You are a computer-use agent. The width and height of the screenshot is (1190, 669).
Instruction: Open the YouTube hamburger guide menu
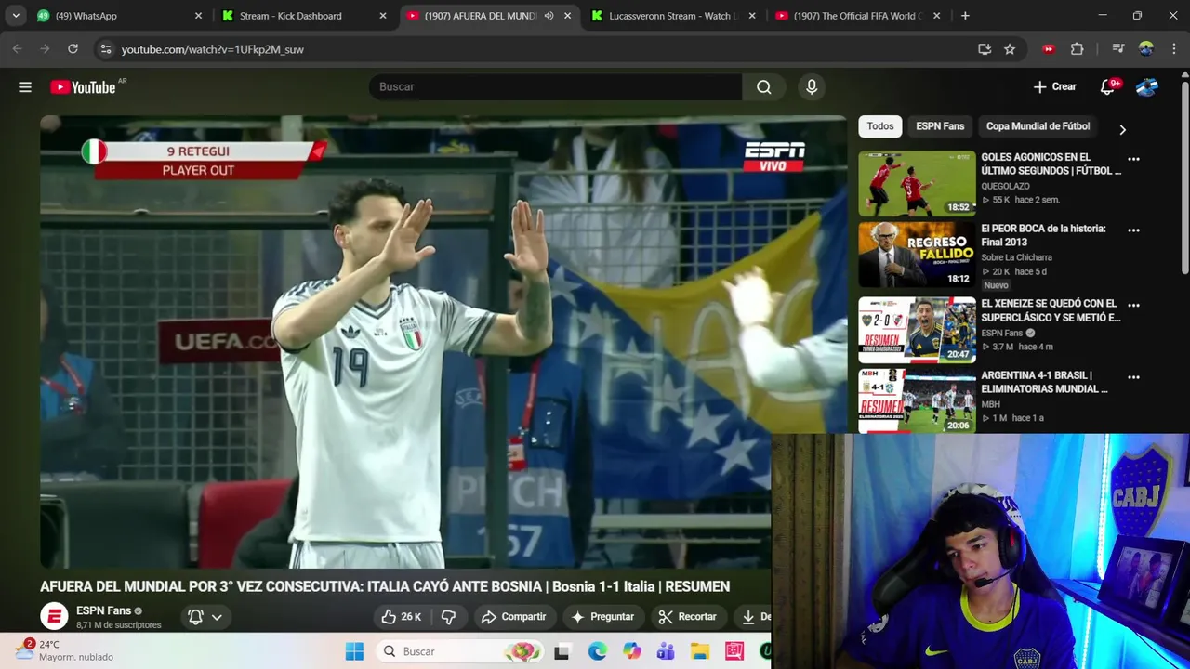(x=25, y=87)
